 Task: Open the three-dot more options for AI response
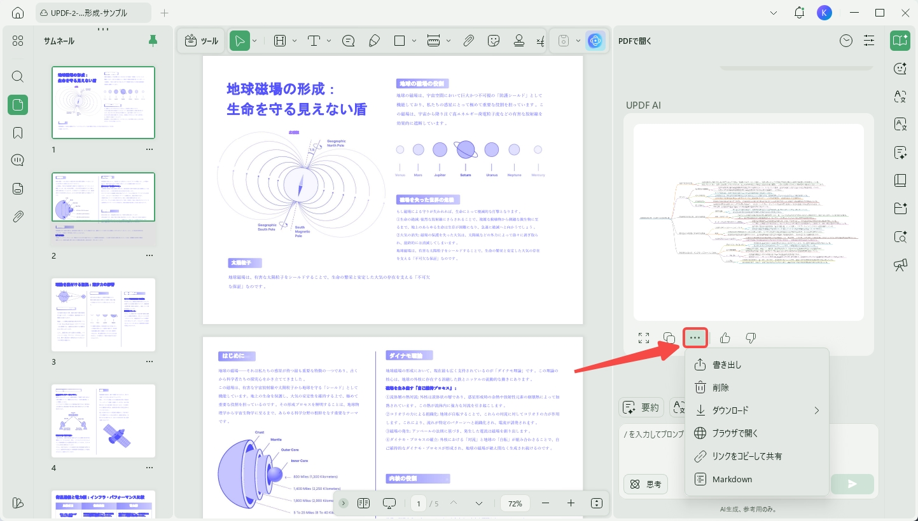(x=695, y=338)
